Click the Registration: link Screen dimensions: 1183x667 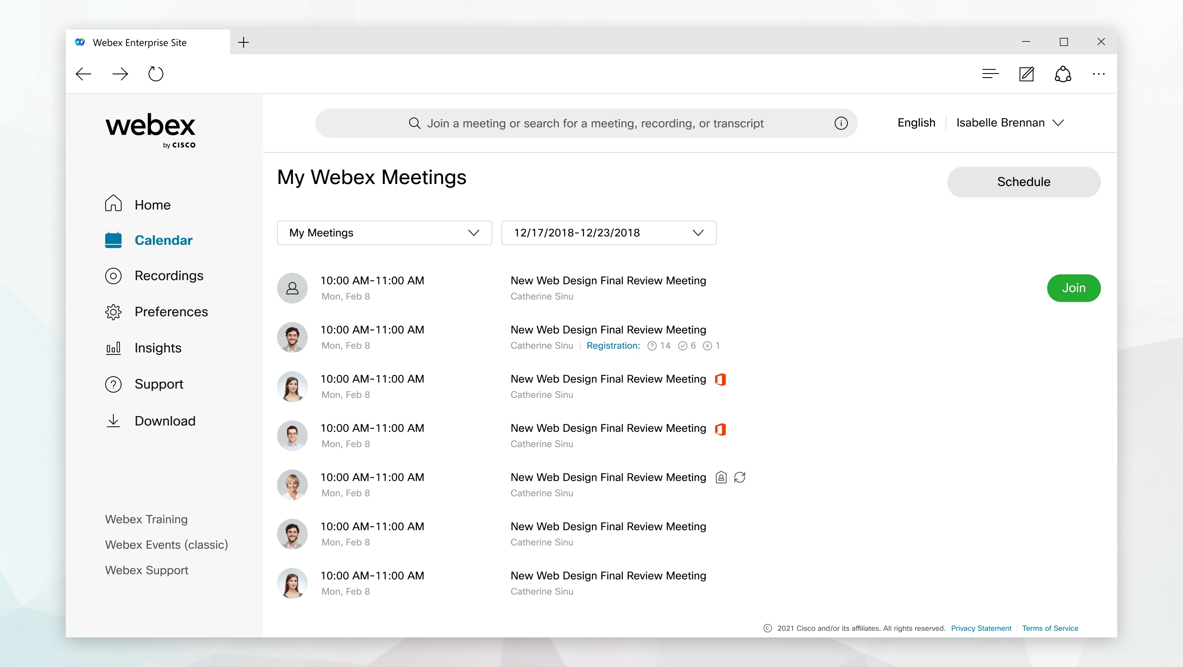[613, 346]
